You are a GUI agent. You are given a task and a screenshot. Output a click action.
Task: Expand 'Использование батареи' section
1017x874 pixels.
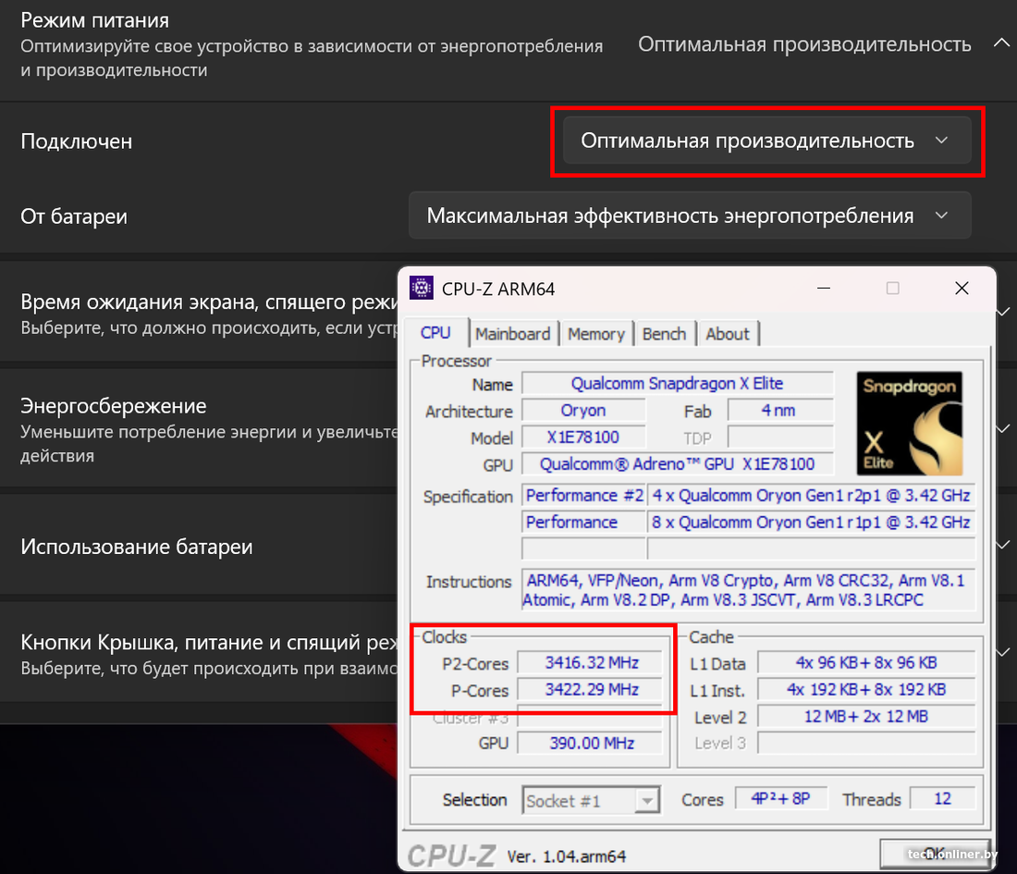[x=1004, y=545]
